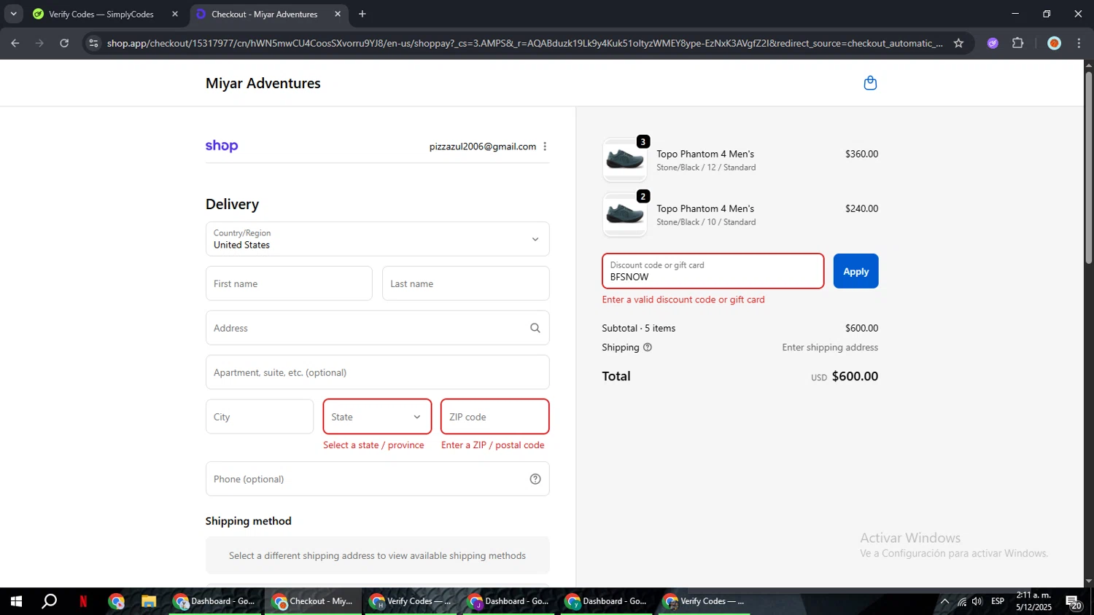Click the Address field

(377, 328)
